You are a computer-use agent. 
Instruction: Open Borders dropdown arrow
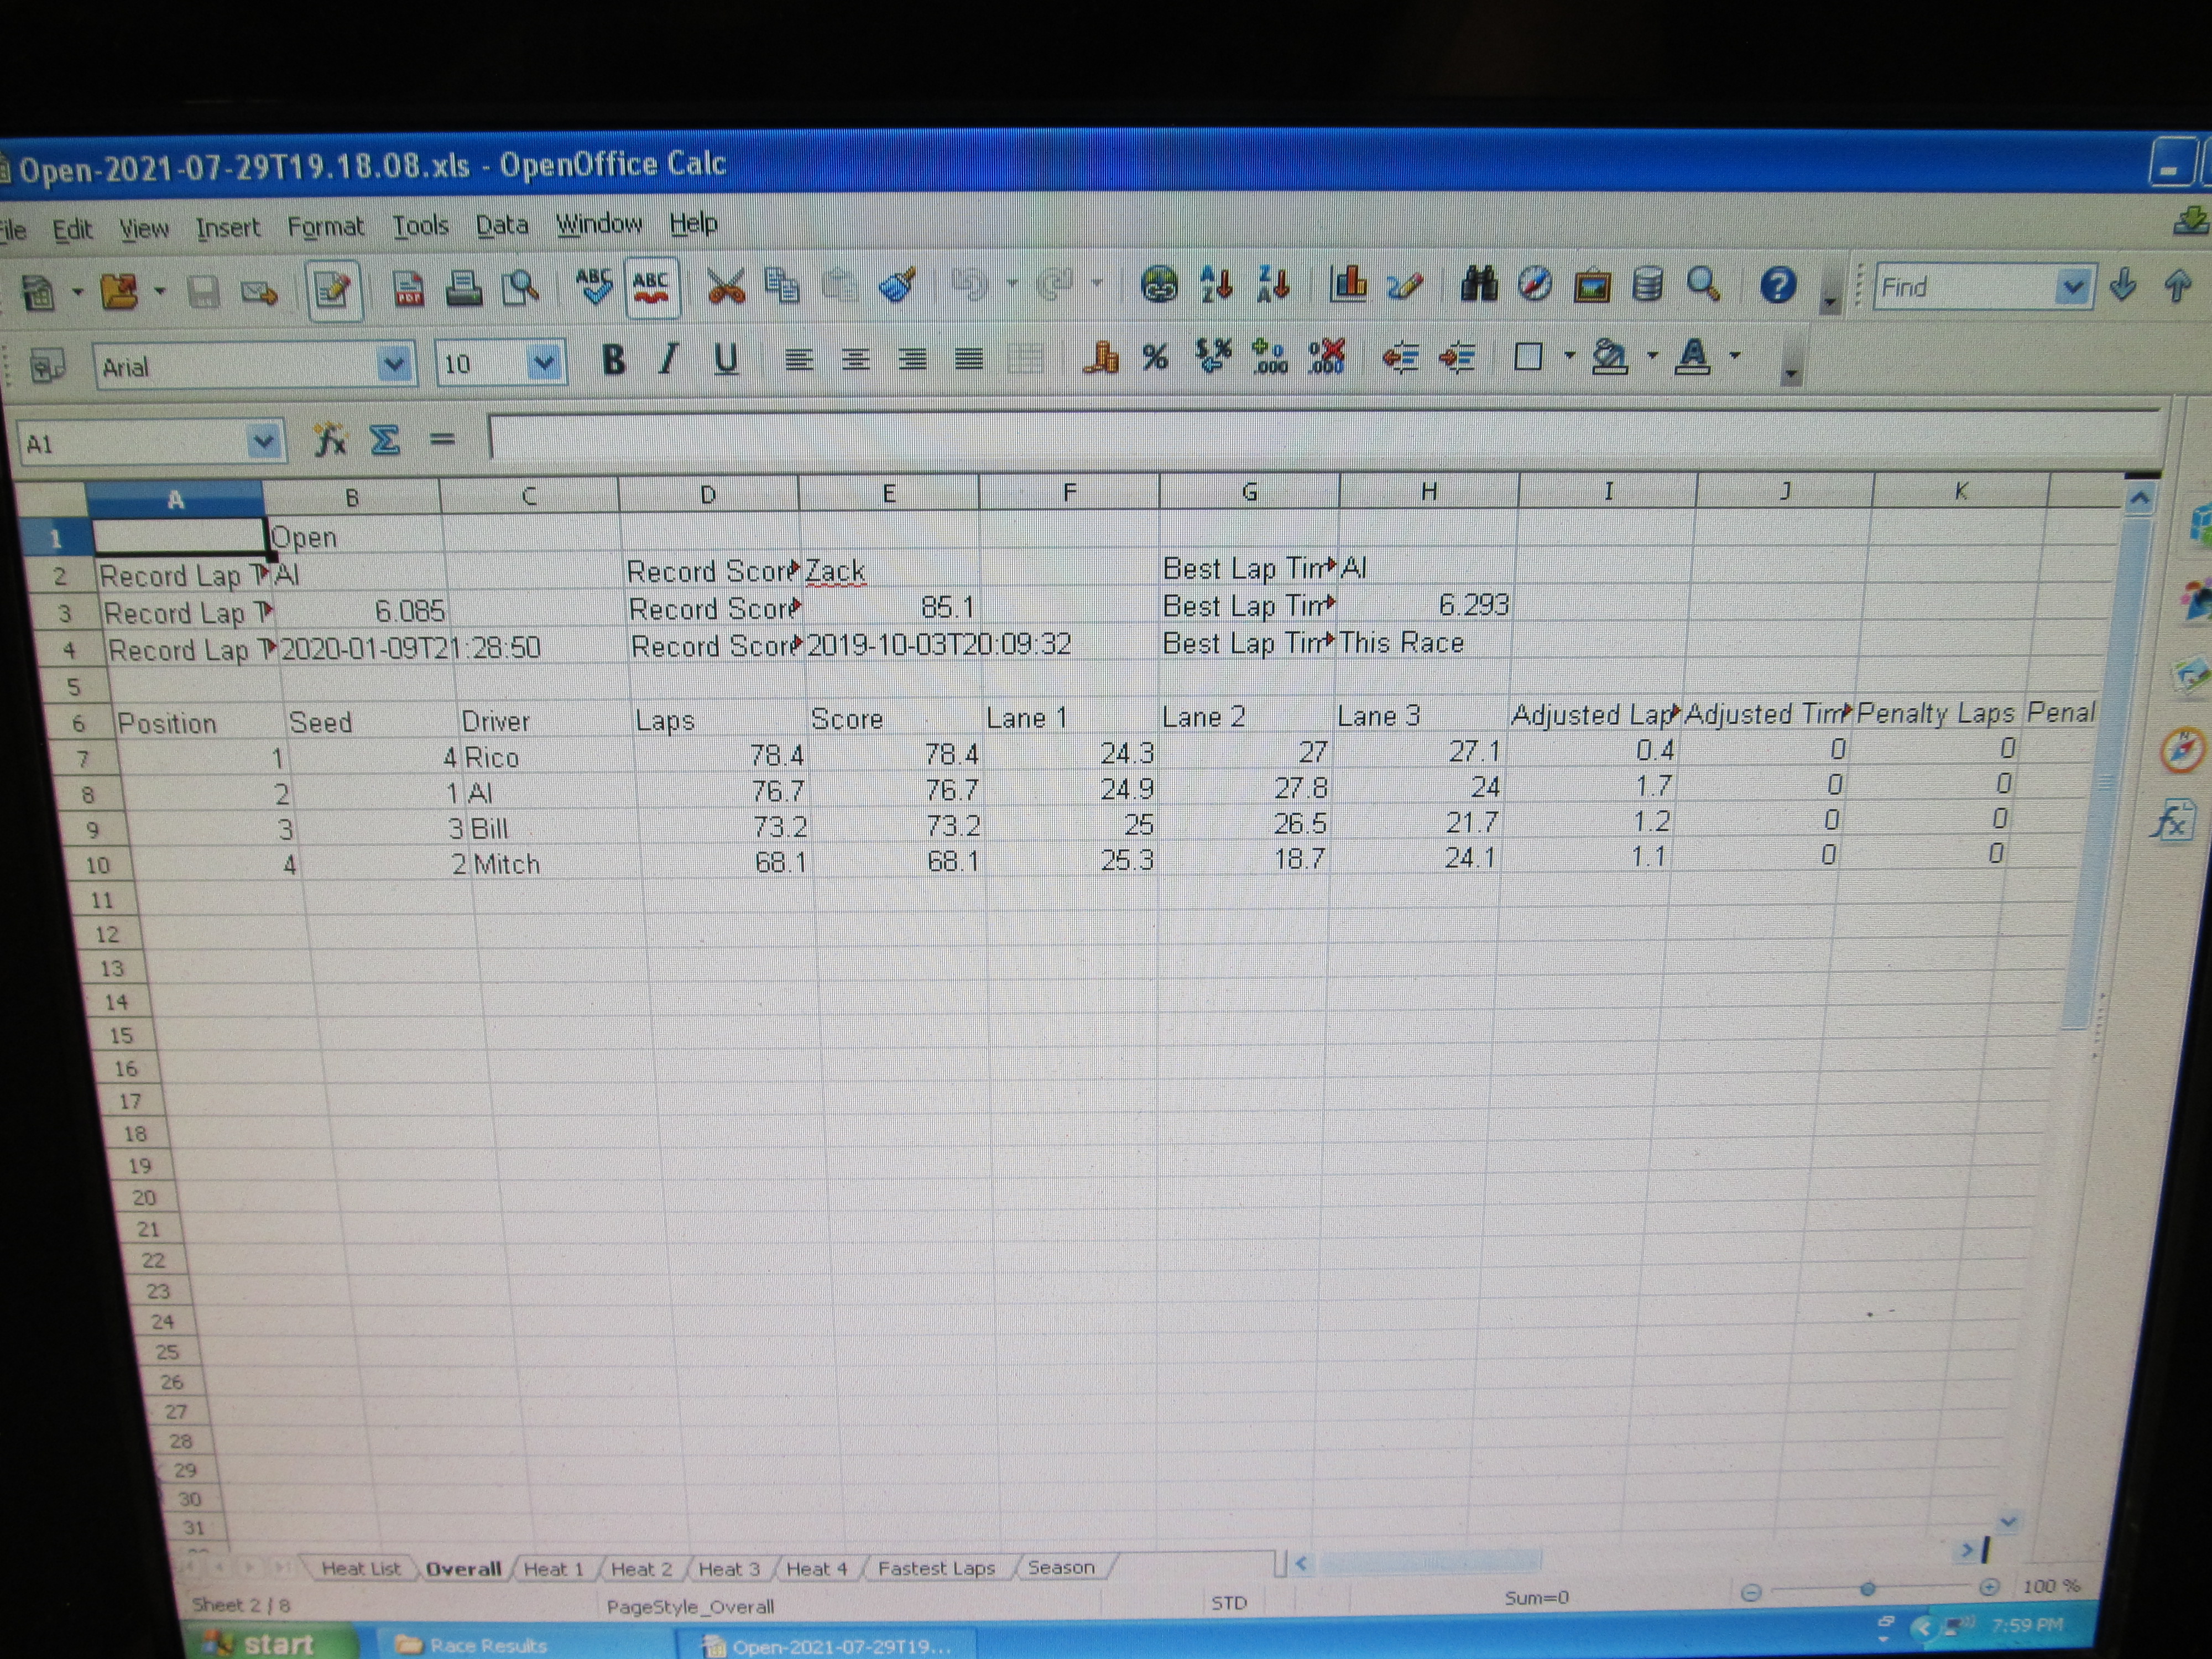1569,356
